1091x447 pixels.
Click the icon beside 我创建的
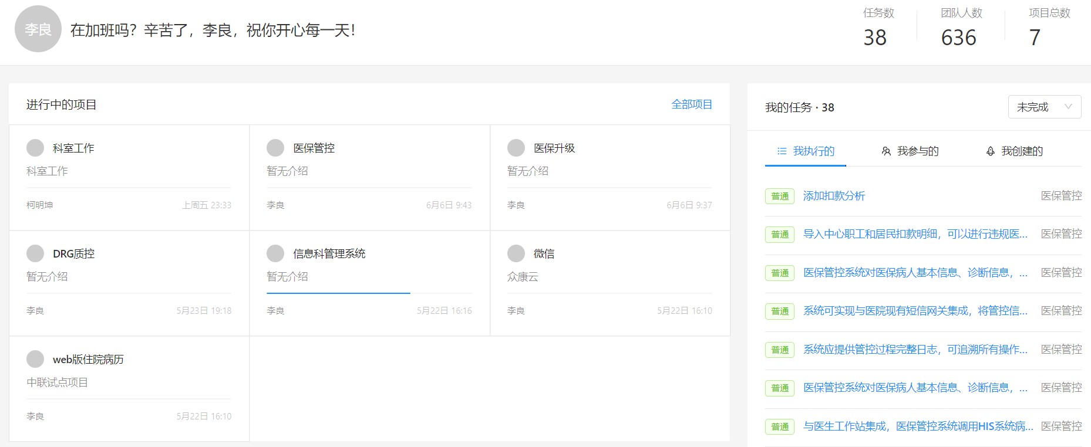(x=991, y=151)
